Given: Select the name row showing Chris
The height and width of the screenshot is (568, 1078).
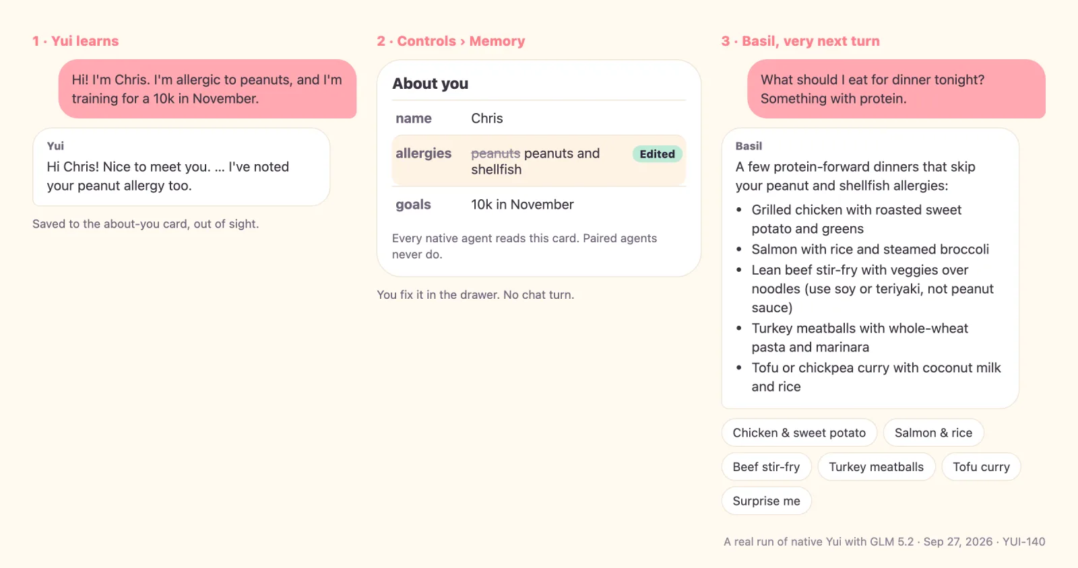Looking at the screenshot, I should click(x=539, y=118).
